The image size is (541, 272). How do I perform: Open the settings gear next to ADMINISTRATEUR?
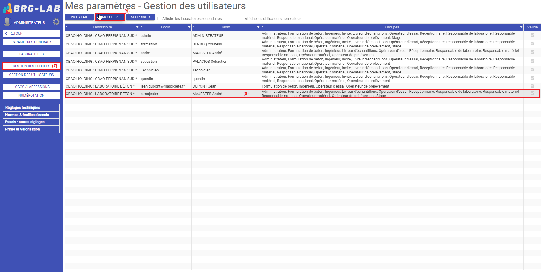(56, 22)
